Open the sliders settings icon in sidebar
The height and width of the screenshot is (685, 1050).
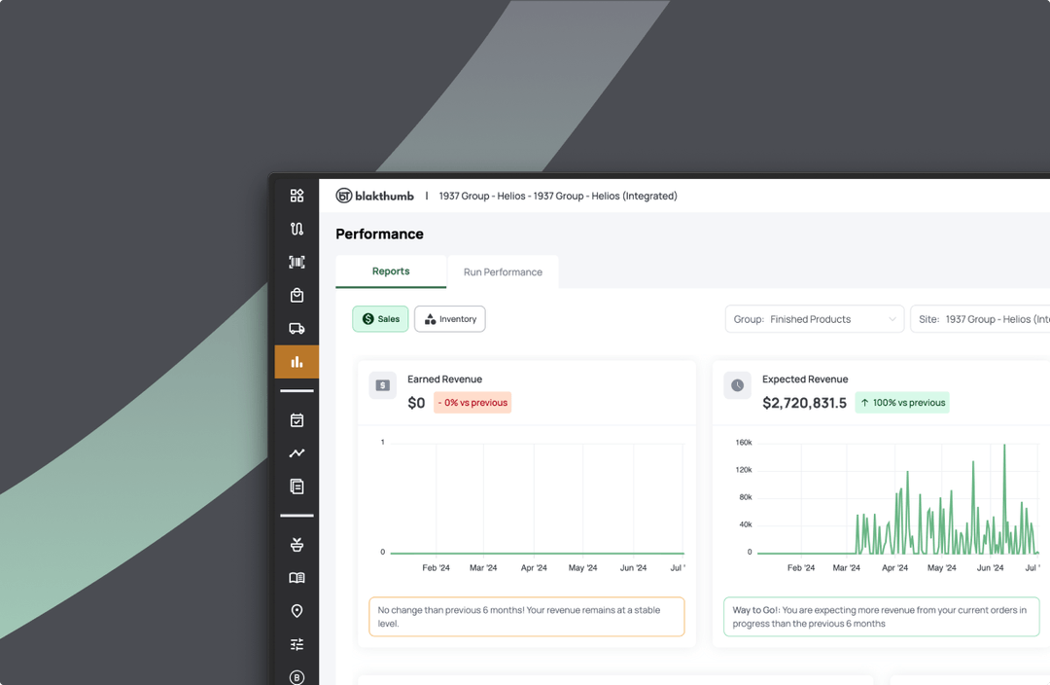click(x=297, y=644)
